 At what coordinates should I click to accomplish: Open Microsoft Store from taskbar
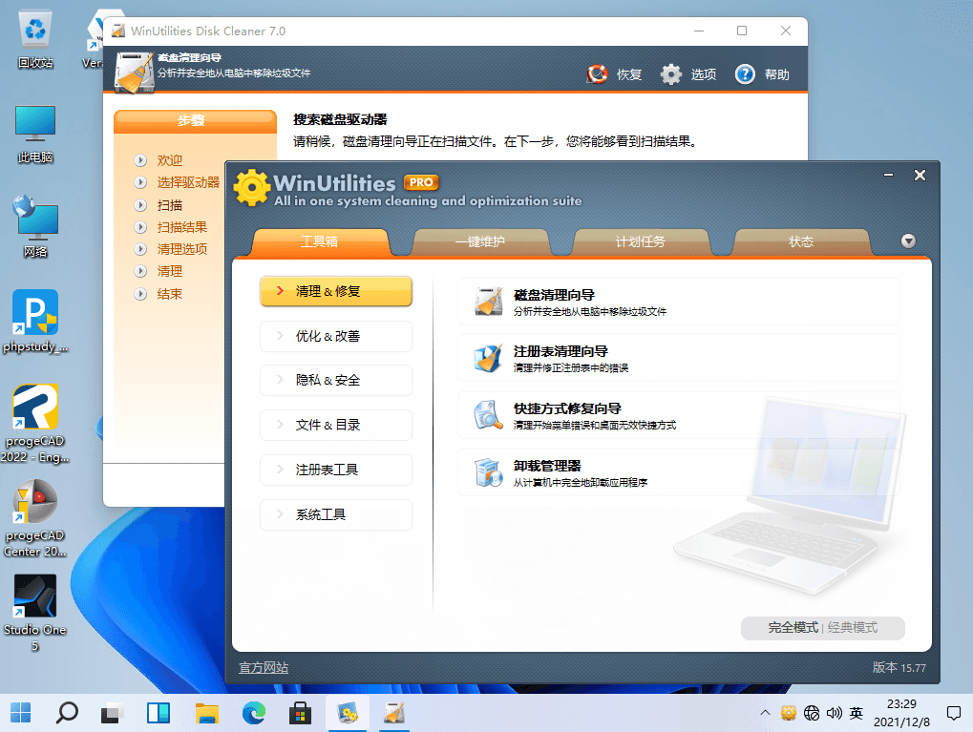pos(301,713)
